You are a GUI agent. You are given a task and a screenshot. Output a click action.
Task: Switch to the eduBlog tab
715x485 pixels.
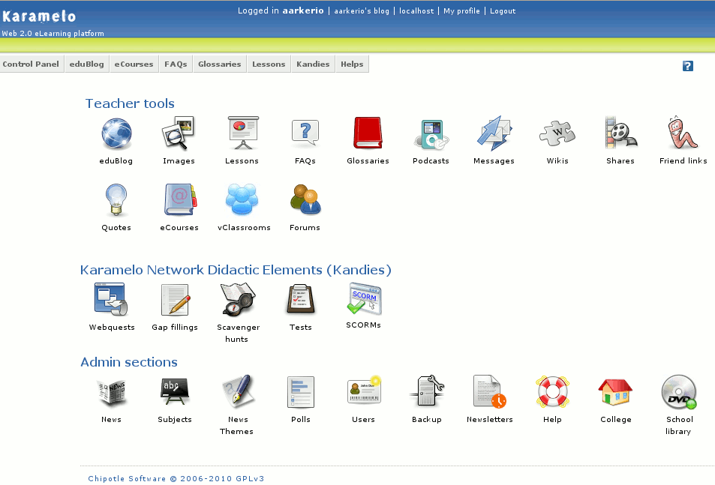pos(86,64)
